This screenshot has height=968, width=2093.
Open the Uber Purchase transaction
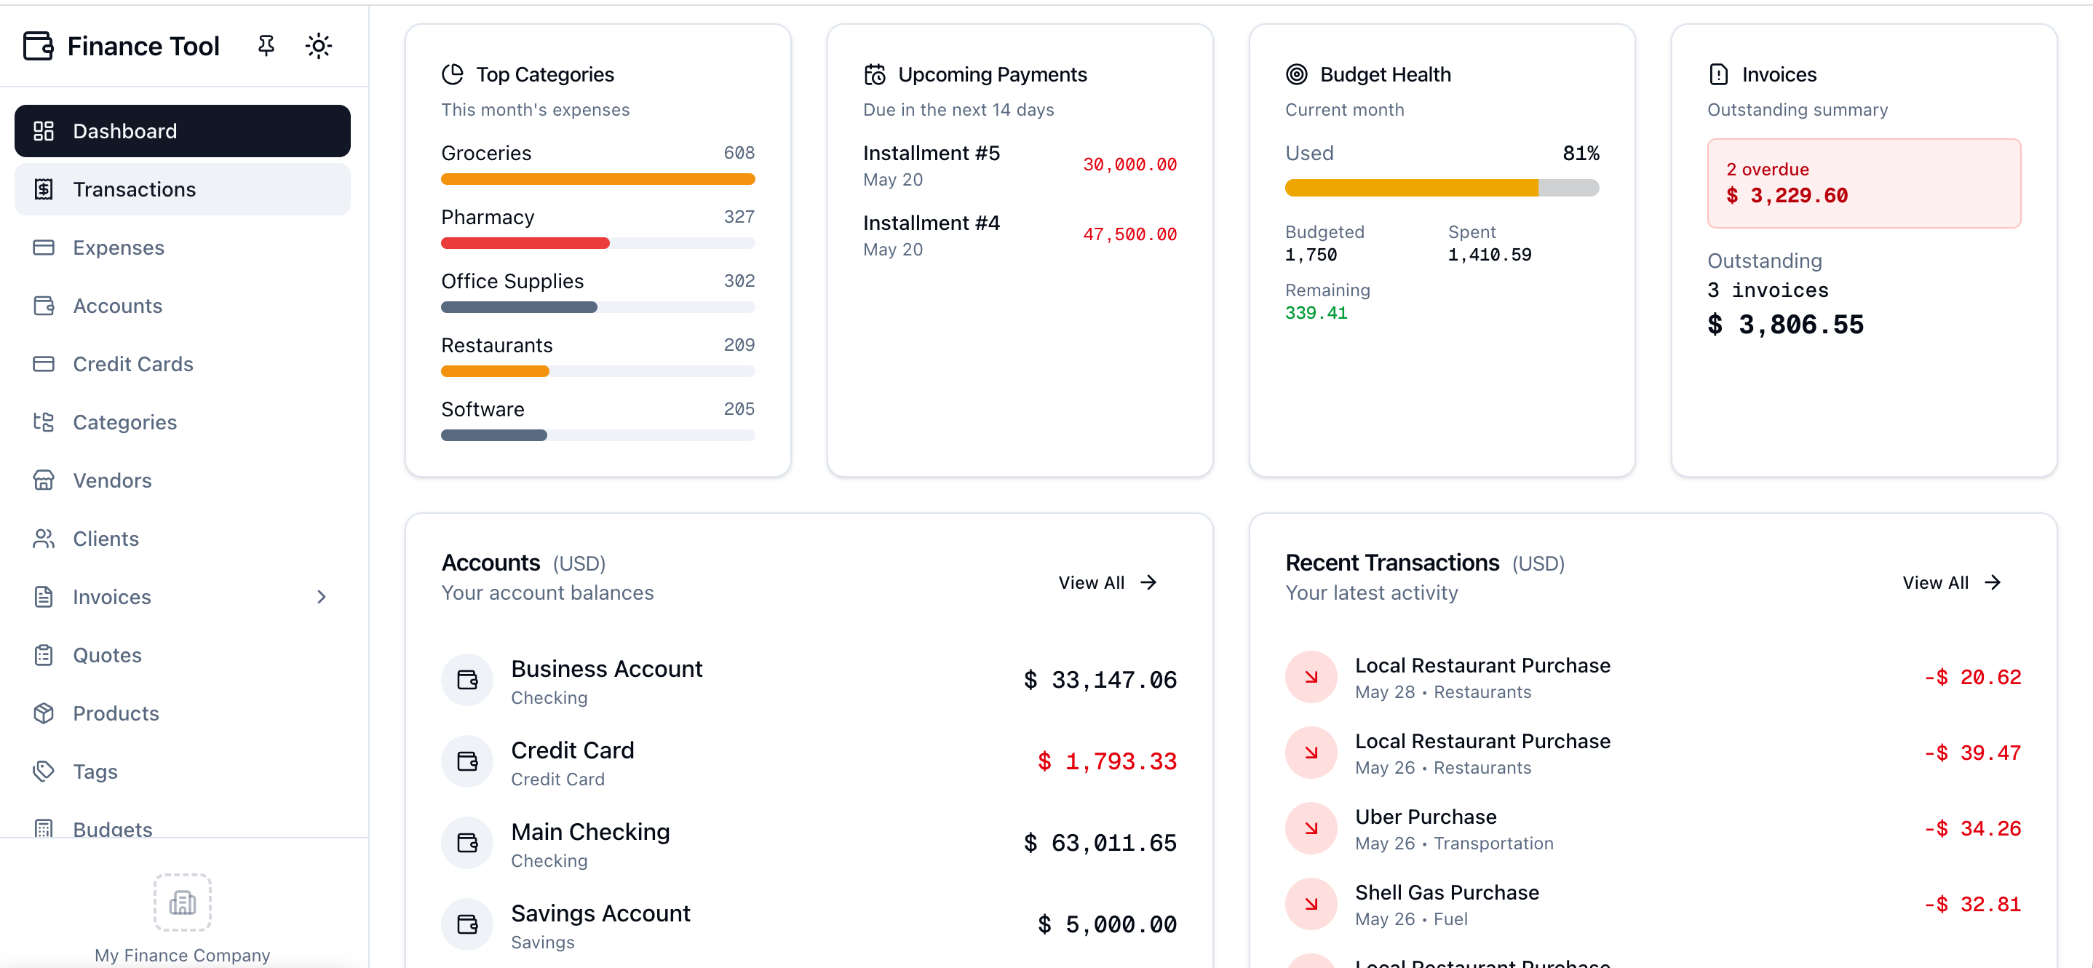click(1653, 828)
